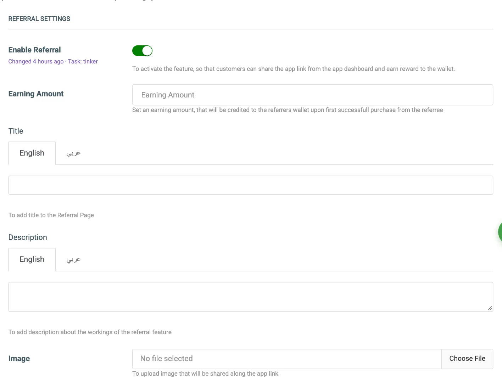The image size is (502, 387).
Task: Click 'To upload image that will be shared' text
Action: click(x=205, y=374)
